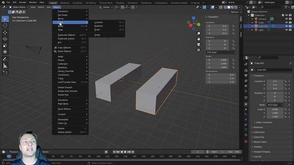Expand the Relations panel
The height and width of the screenshot is (165, 294).
(258, 127)
